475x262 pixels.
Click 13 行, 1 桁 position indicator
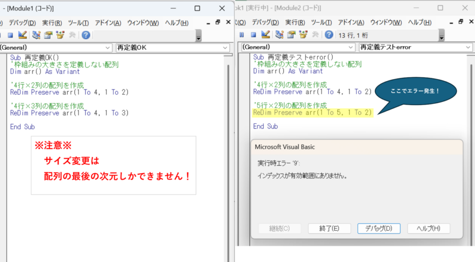pyautogui.click(x=353, y=35)
